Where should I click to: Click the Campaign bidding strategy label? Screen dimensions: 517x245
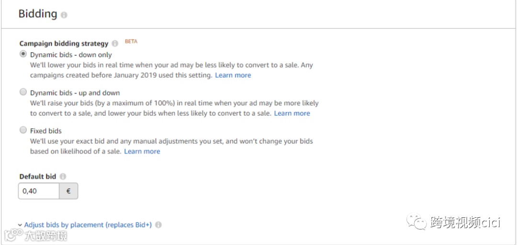click(x=64, y=44)
